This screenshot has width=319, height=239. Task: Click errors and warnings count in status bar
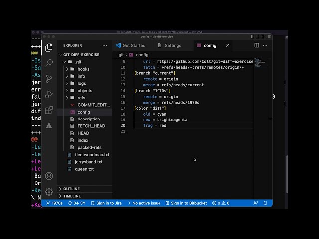221,203
